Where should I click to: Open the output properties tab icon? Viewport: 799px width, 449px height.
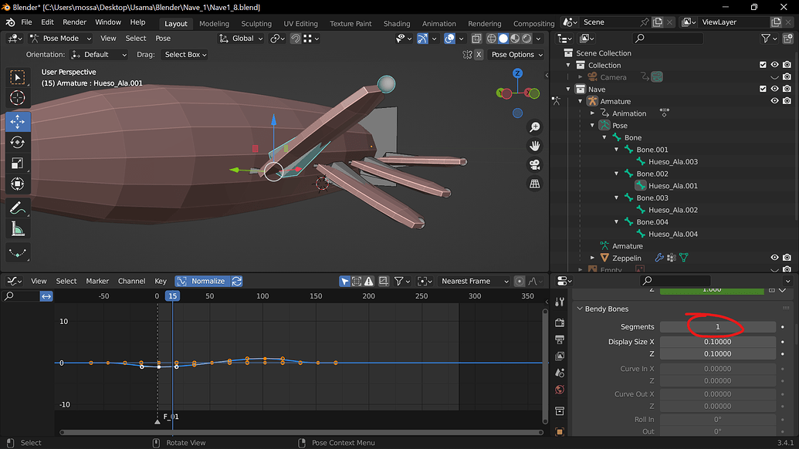560,339
